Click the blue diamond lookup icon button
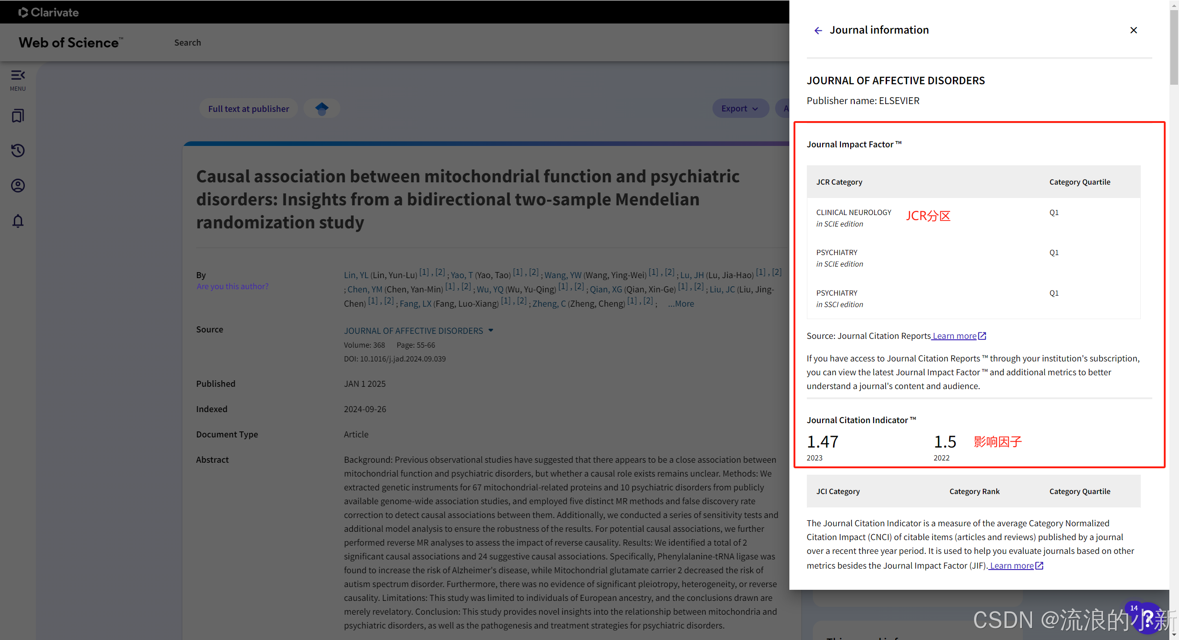The height and width of the screenshot is (640, 1179). click(x=322, y=109)
